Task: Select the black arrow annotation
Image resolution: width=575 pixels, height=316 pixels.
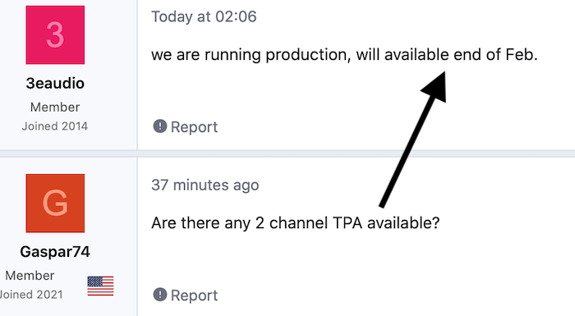Action: pyautogui.click(x=414, y=139)
